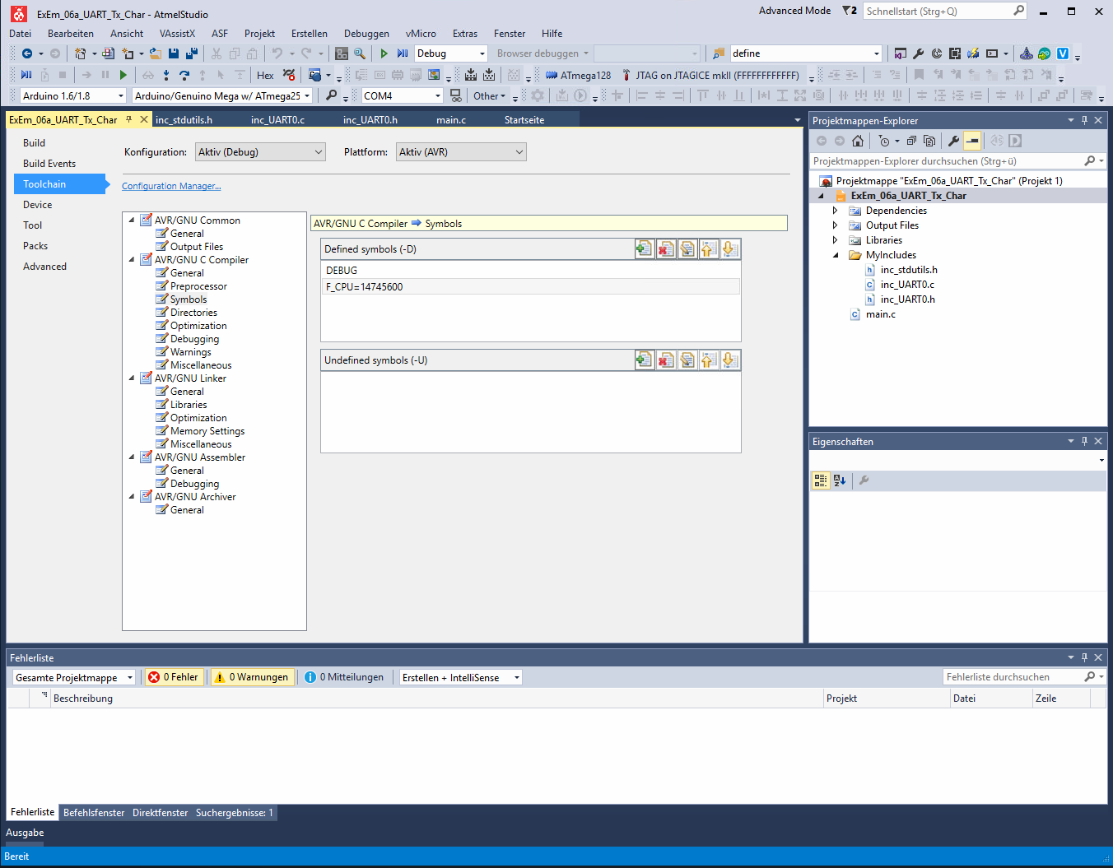Select the Build Events properties page
The width and height of the screenshot is (1113, 868).
tap(49, 164)
